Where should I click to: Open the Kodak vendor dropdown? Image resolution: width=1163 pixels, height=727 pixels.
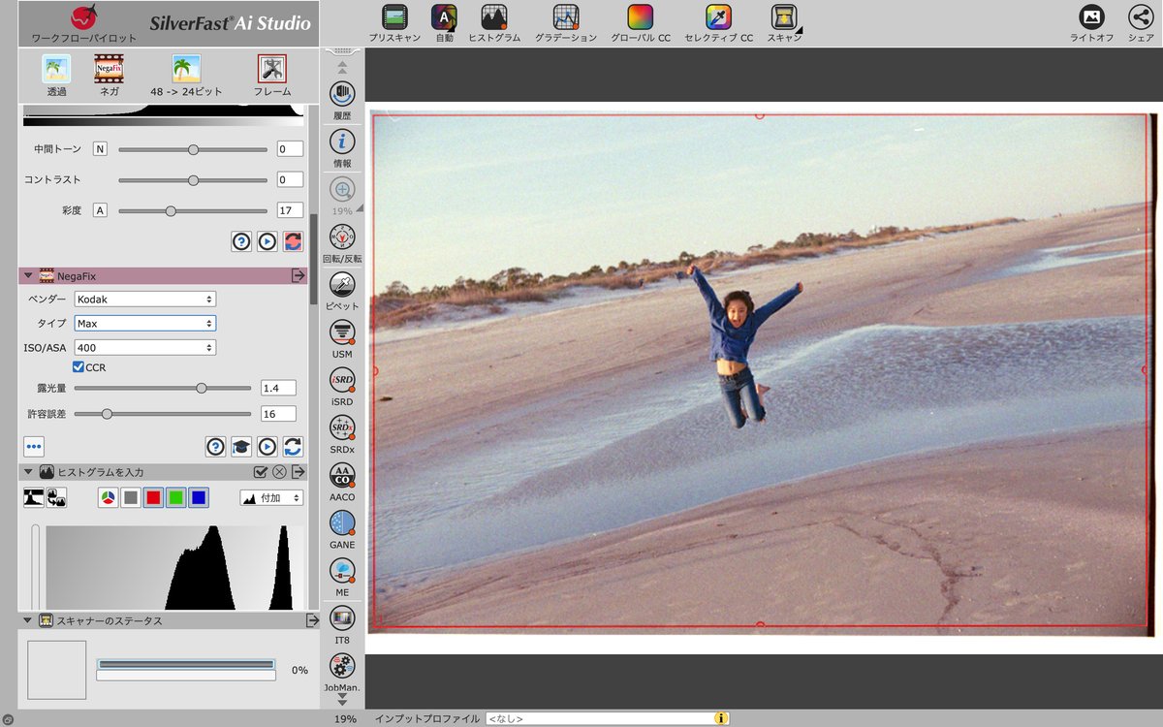(x=144, y=300)
